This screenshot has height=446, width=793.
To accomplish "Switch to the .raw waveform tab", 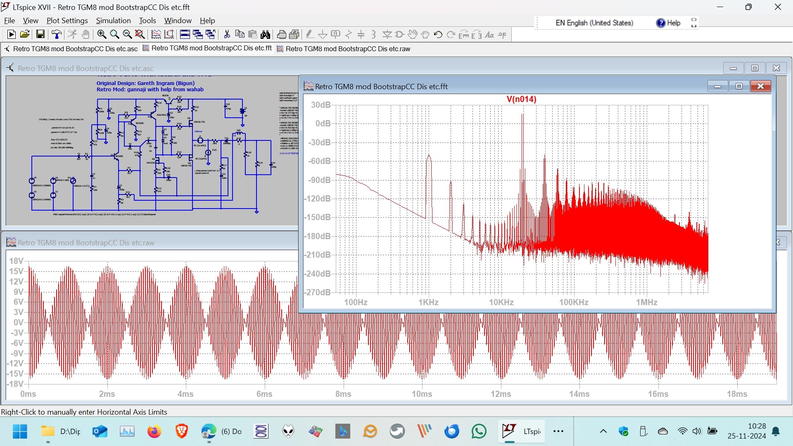I will click(344, 49).
